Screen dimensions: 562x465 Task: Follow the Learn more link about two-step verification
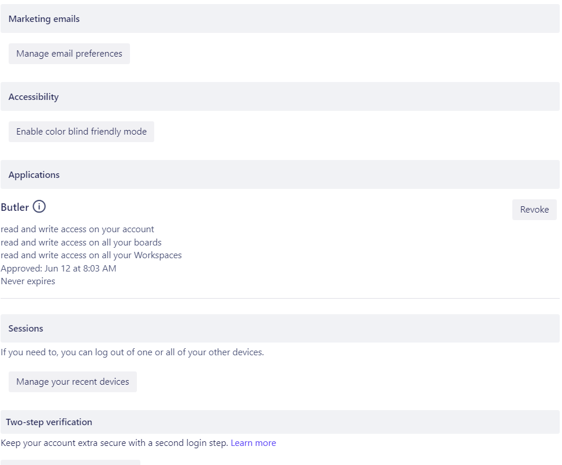click(253, 442)
